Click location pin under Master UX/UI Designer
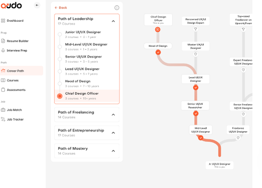Screen dimensions: 262x188 (195, 54)
